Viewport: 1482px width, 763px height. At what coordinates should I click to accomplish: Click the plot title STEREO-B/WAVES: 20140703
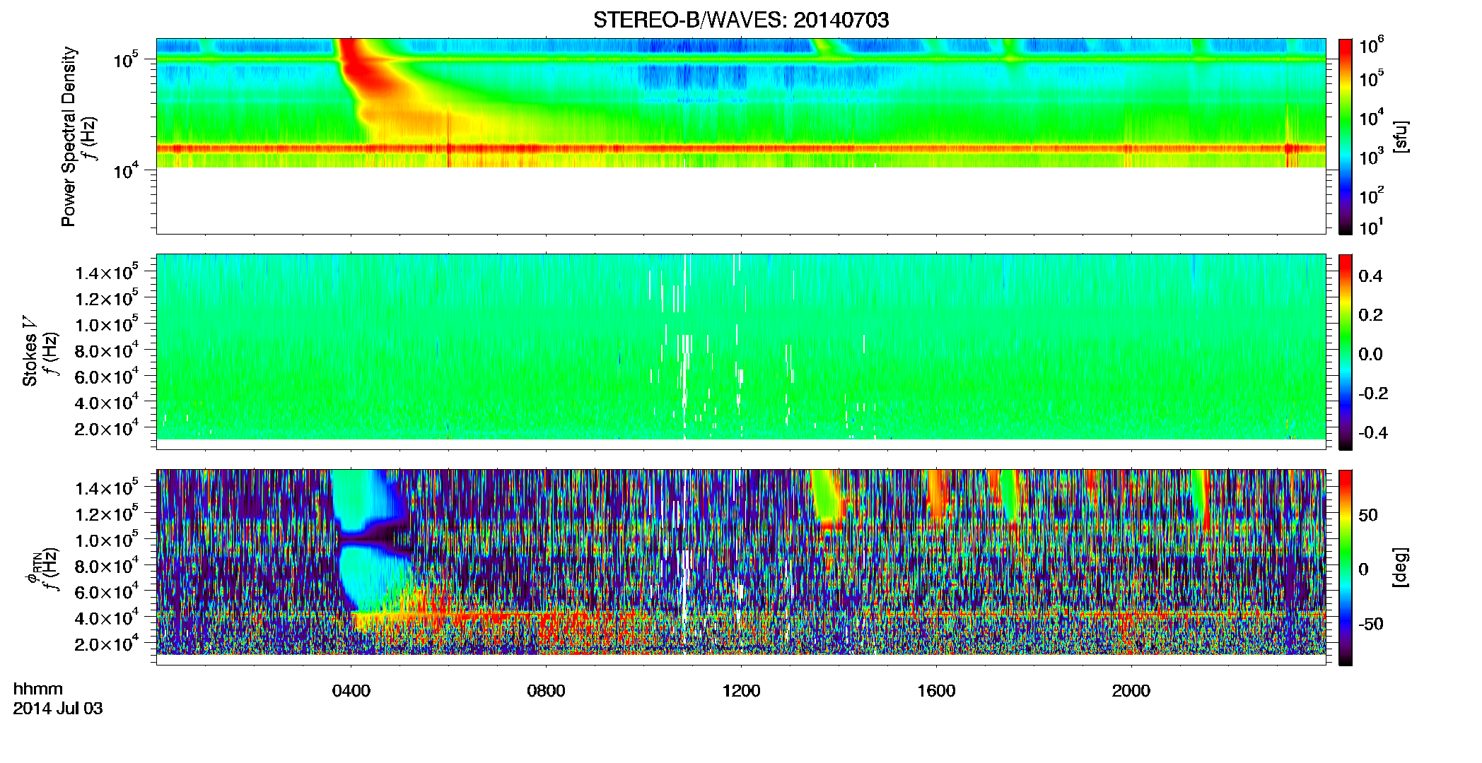coord(741,20)
